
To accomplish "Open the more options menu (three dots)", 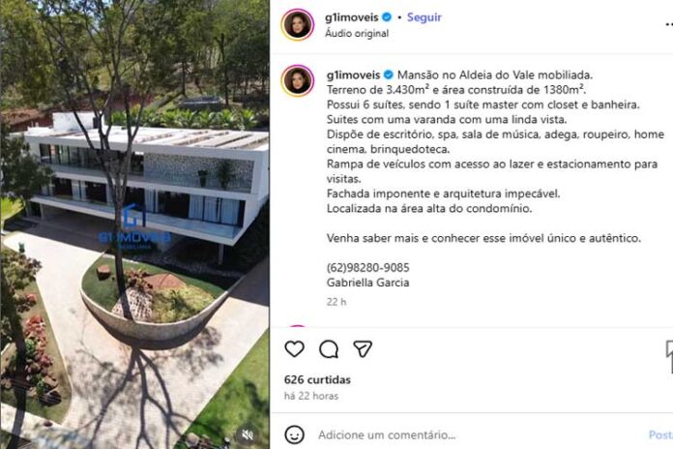I will pos(669,25).
